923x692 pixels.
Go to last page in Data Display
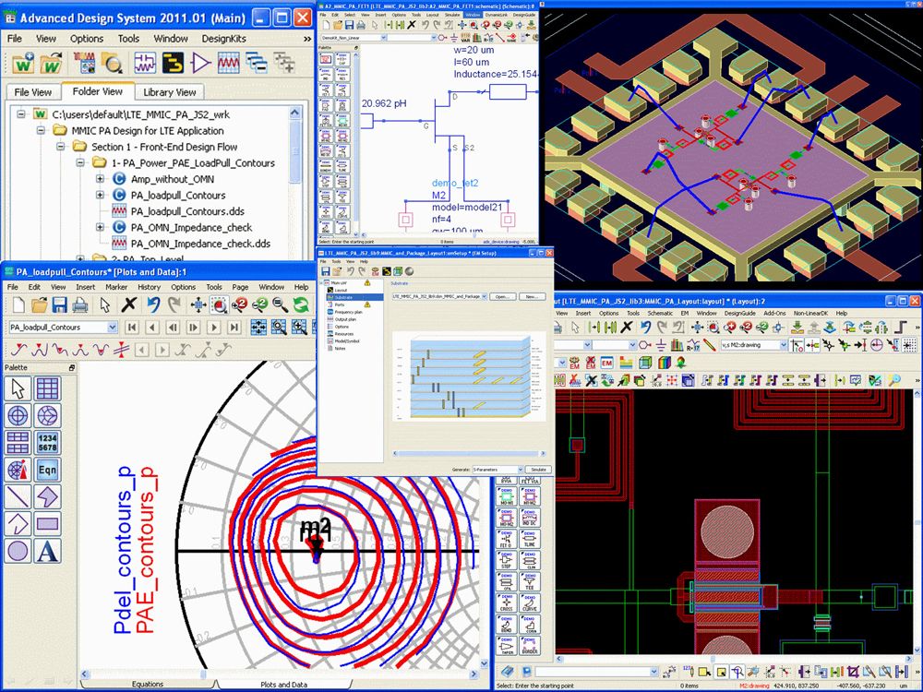coord(234,328)
